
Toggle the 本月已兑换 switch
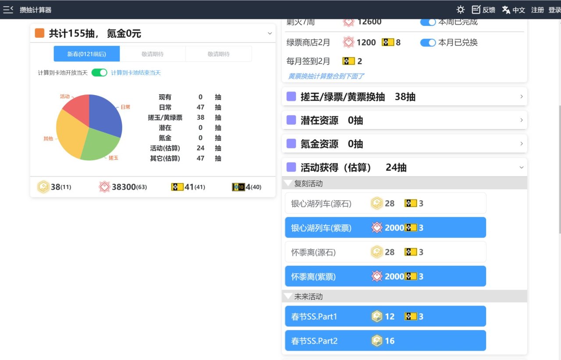(x=428, y=42)
